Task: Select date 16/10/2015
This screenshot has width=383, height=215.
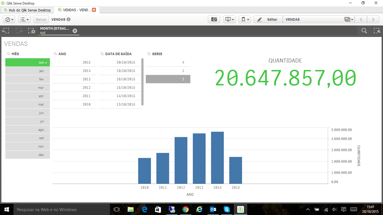Action: (120, 79)
